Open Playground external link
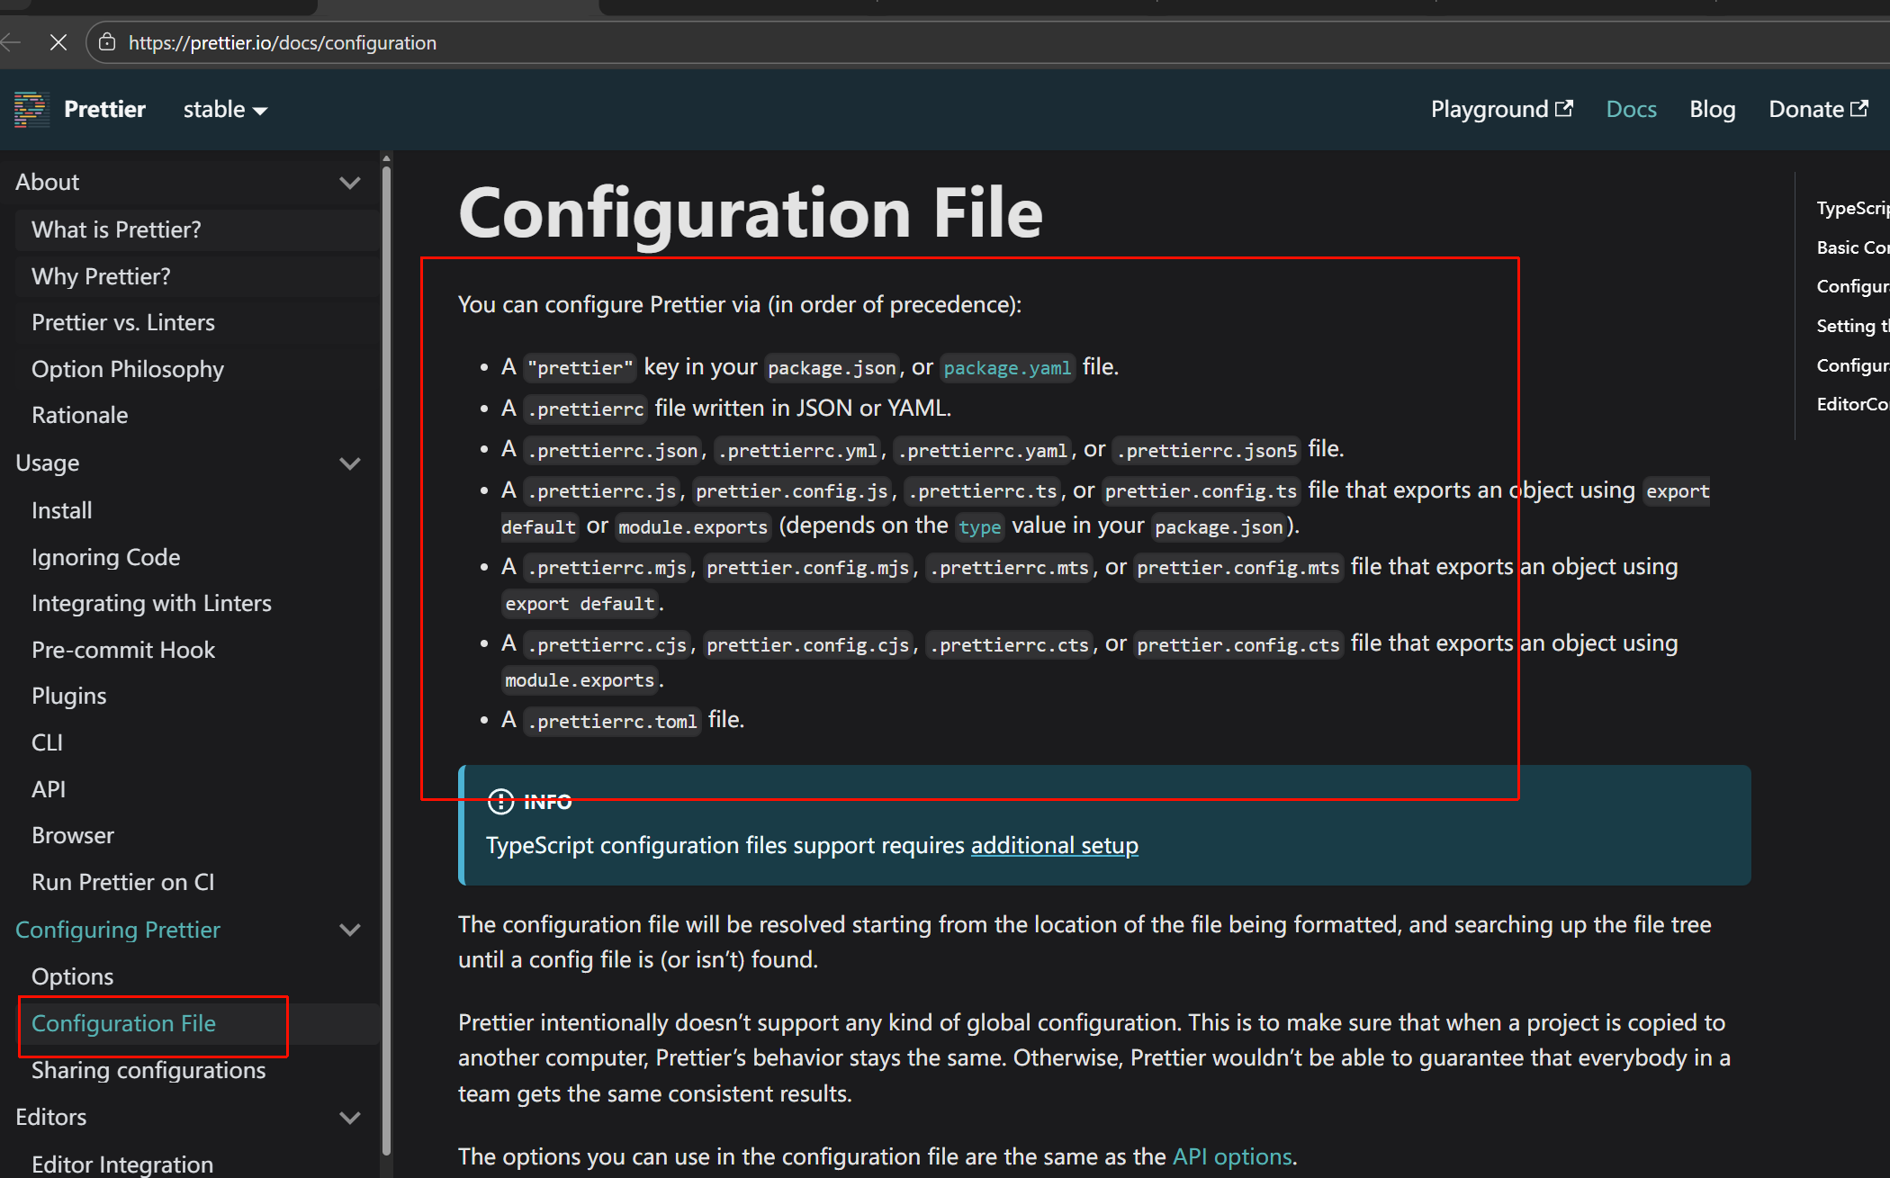The width and height of the screenshot is (1890, 1178). click(1501, 110)
